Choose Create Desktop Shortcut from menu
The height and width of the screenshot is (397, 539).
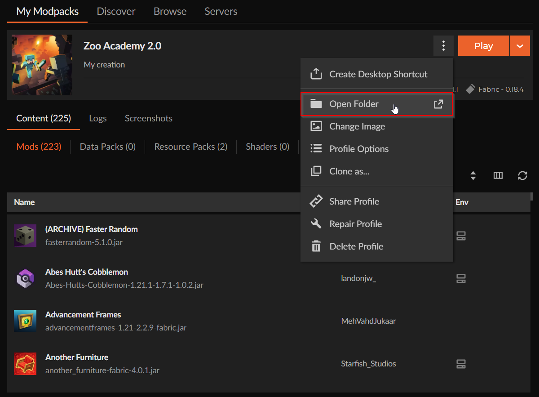(378, 74)
